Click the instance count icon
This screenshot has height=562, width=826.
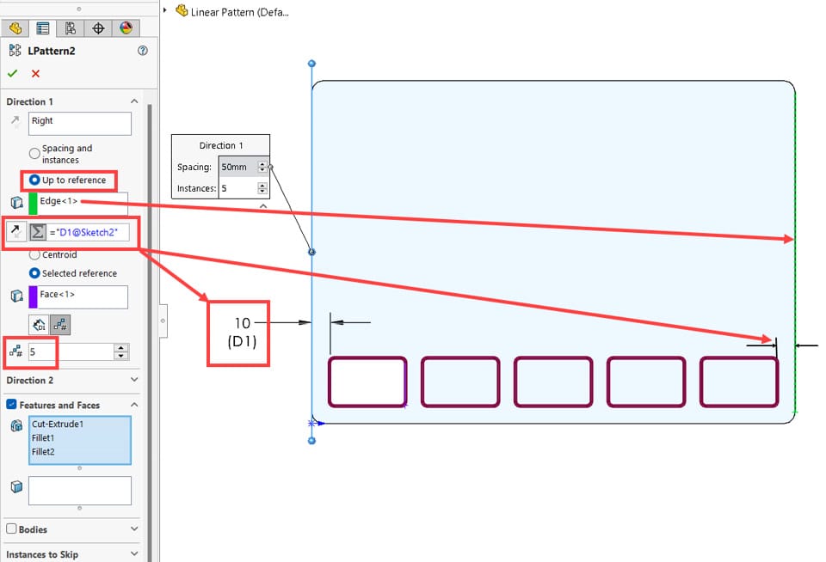click(15, 351)
